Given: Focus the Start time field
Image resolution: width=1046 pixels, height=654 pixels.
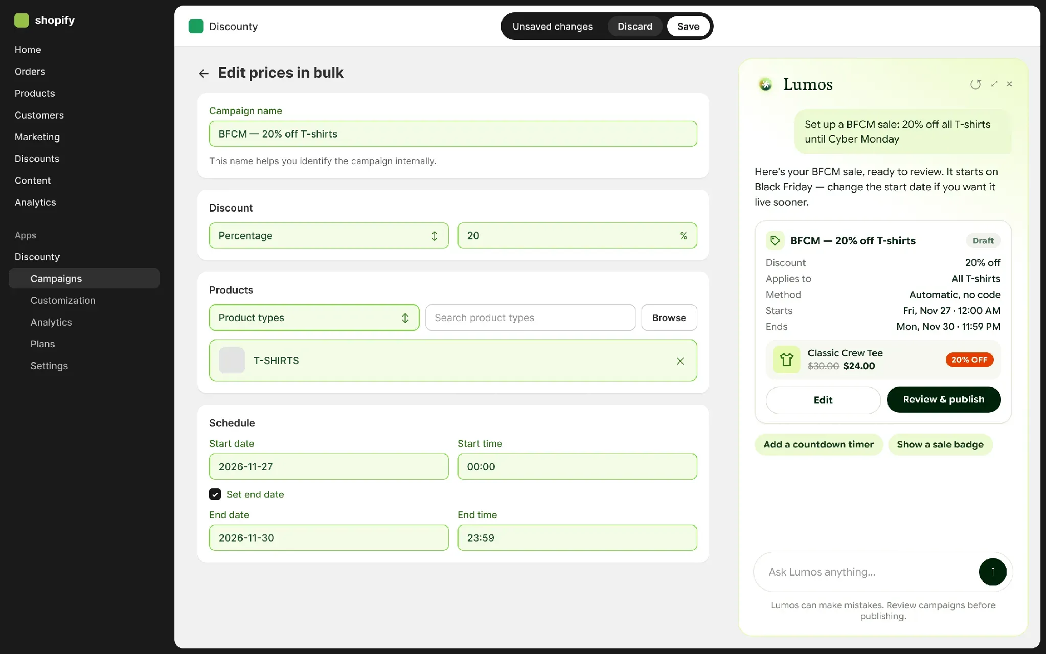Looking at the screenshot, I should point(577,466).
